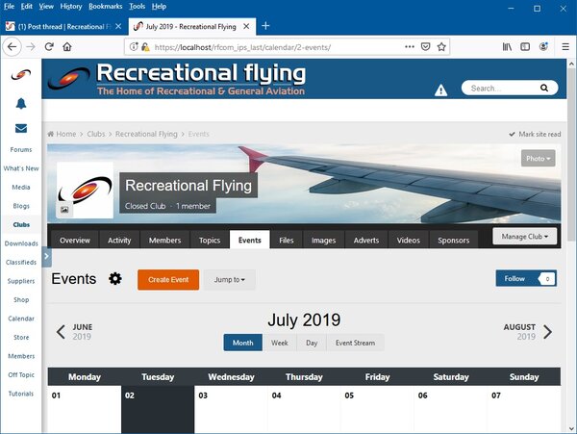
Task: Select the Week calendar view
Action: pyautogui.click(x=279, y=343)
